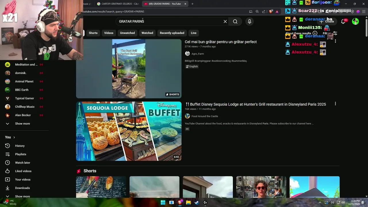Open Chillhop Music subscription channel

click(24, 107)
